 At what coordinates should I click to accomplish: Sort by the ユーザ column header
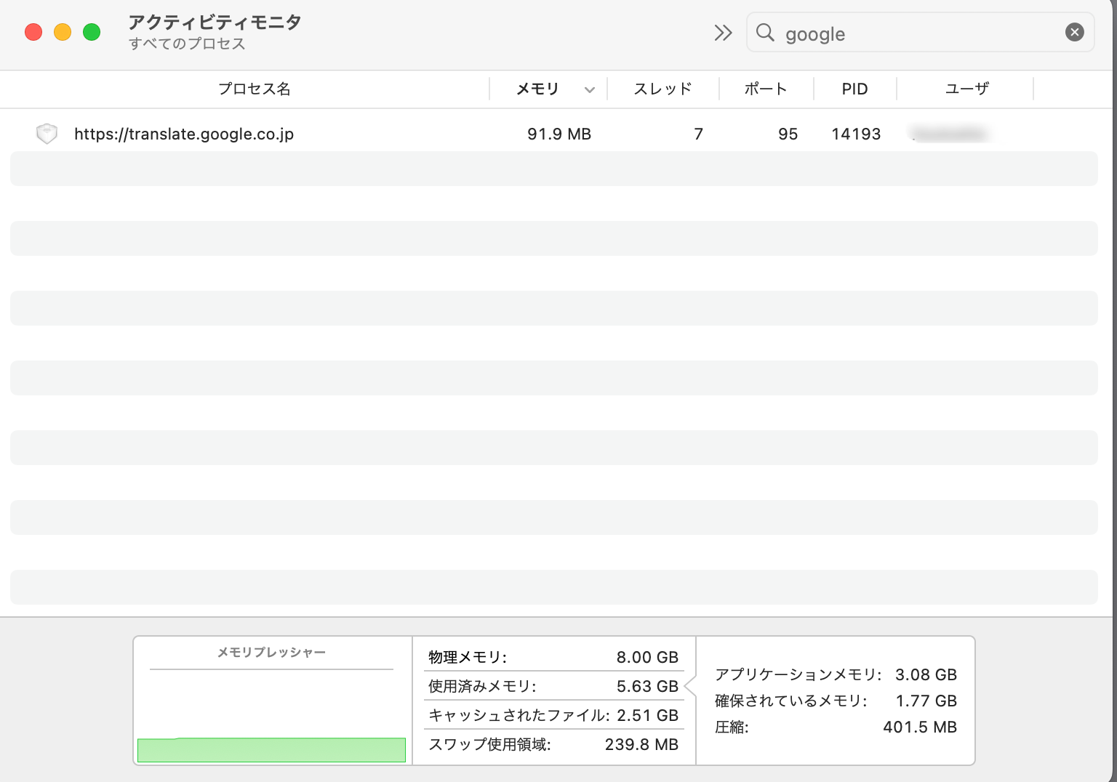click(x=965, y=89)
